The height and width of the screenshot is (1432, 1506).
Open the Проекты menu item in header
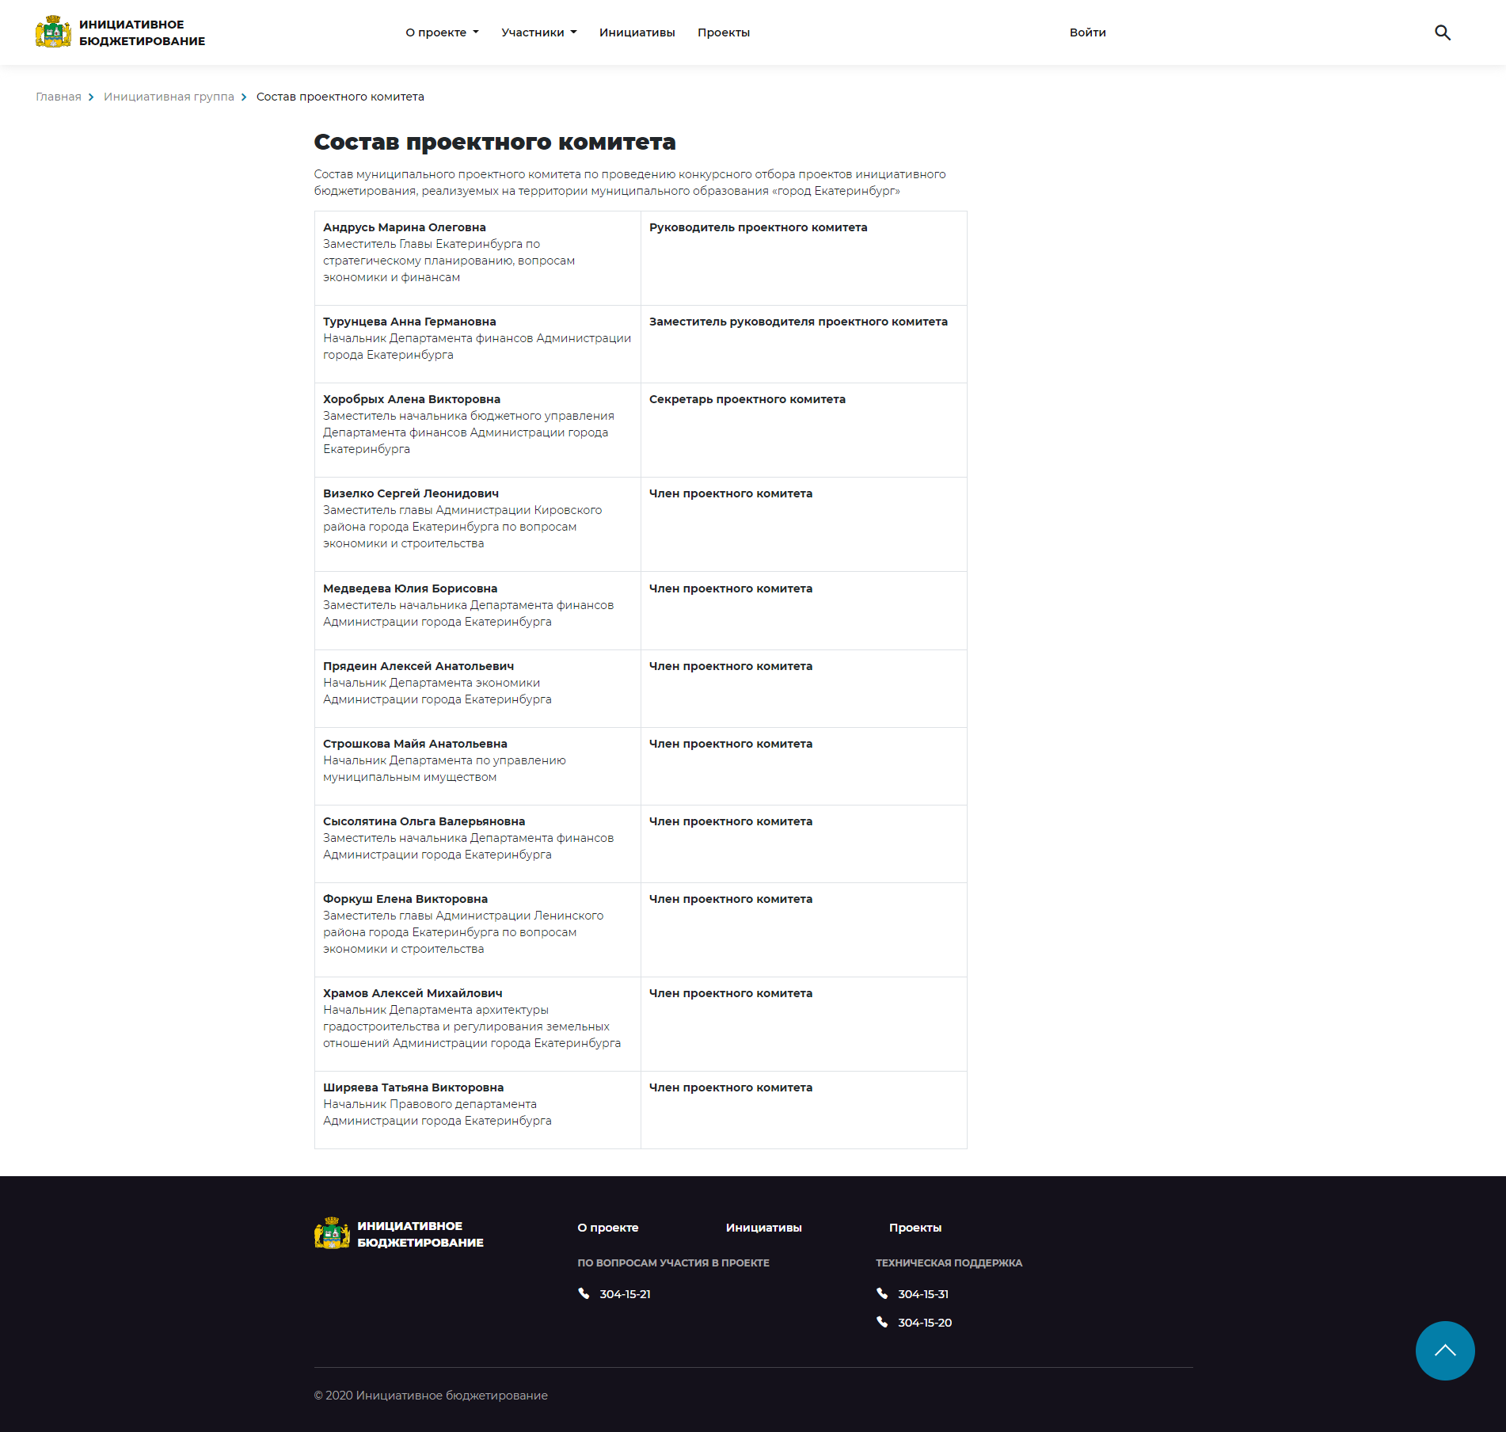[723, 32]
